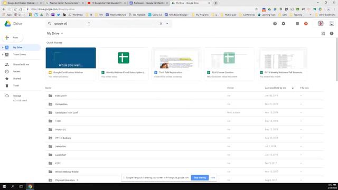This screenshot has height=190, width=338.
Task: Open Drive settings gear icon
Action: pyautogui.click(x=283, y=23)
